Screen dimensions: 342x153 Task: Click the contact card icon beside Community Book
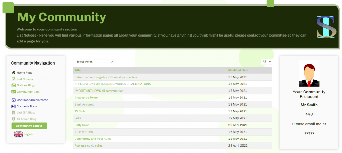click(x=14, y=92)
